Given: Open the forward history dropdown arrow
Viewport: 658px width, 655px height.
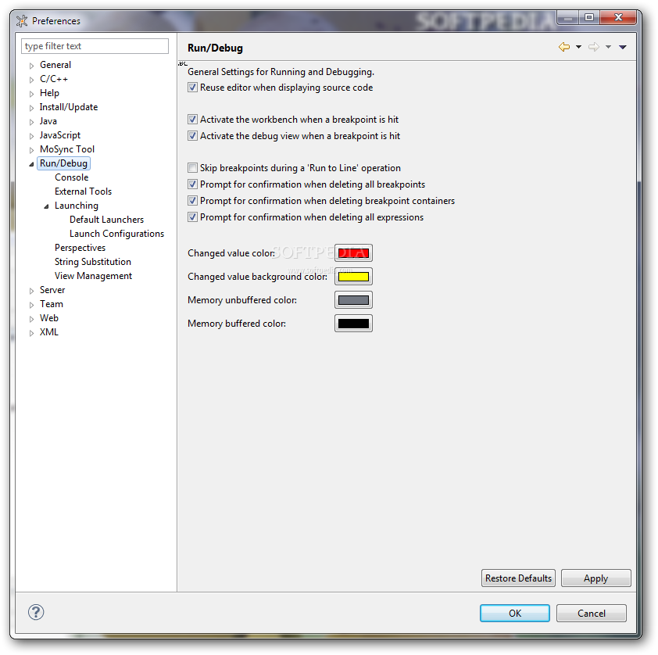Looking at the screenshot, I should pyautogui.click(x=608, y=47).
